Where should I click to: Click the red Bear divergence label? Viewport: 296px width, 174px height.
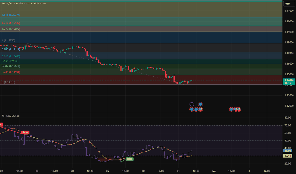coord(25,133)
